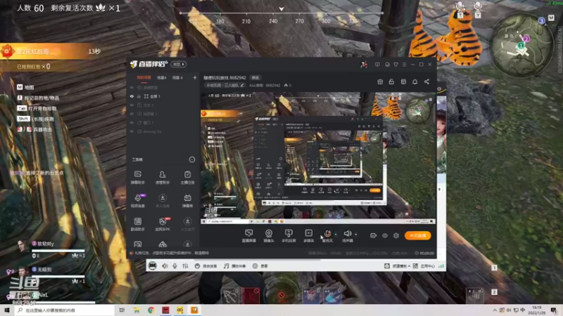Add a new scene with the plus button
This screenshot has height=316, width=563.
[x=195, y=77]
